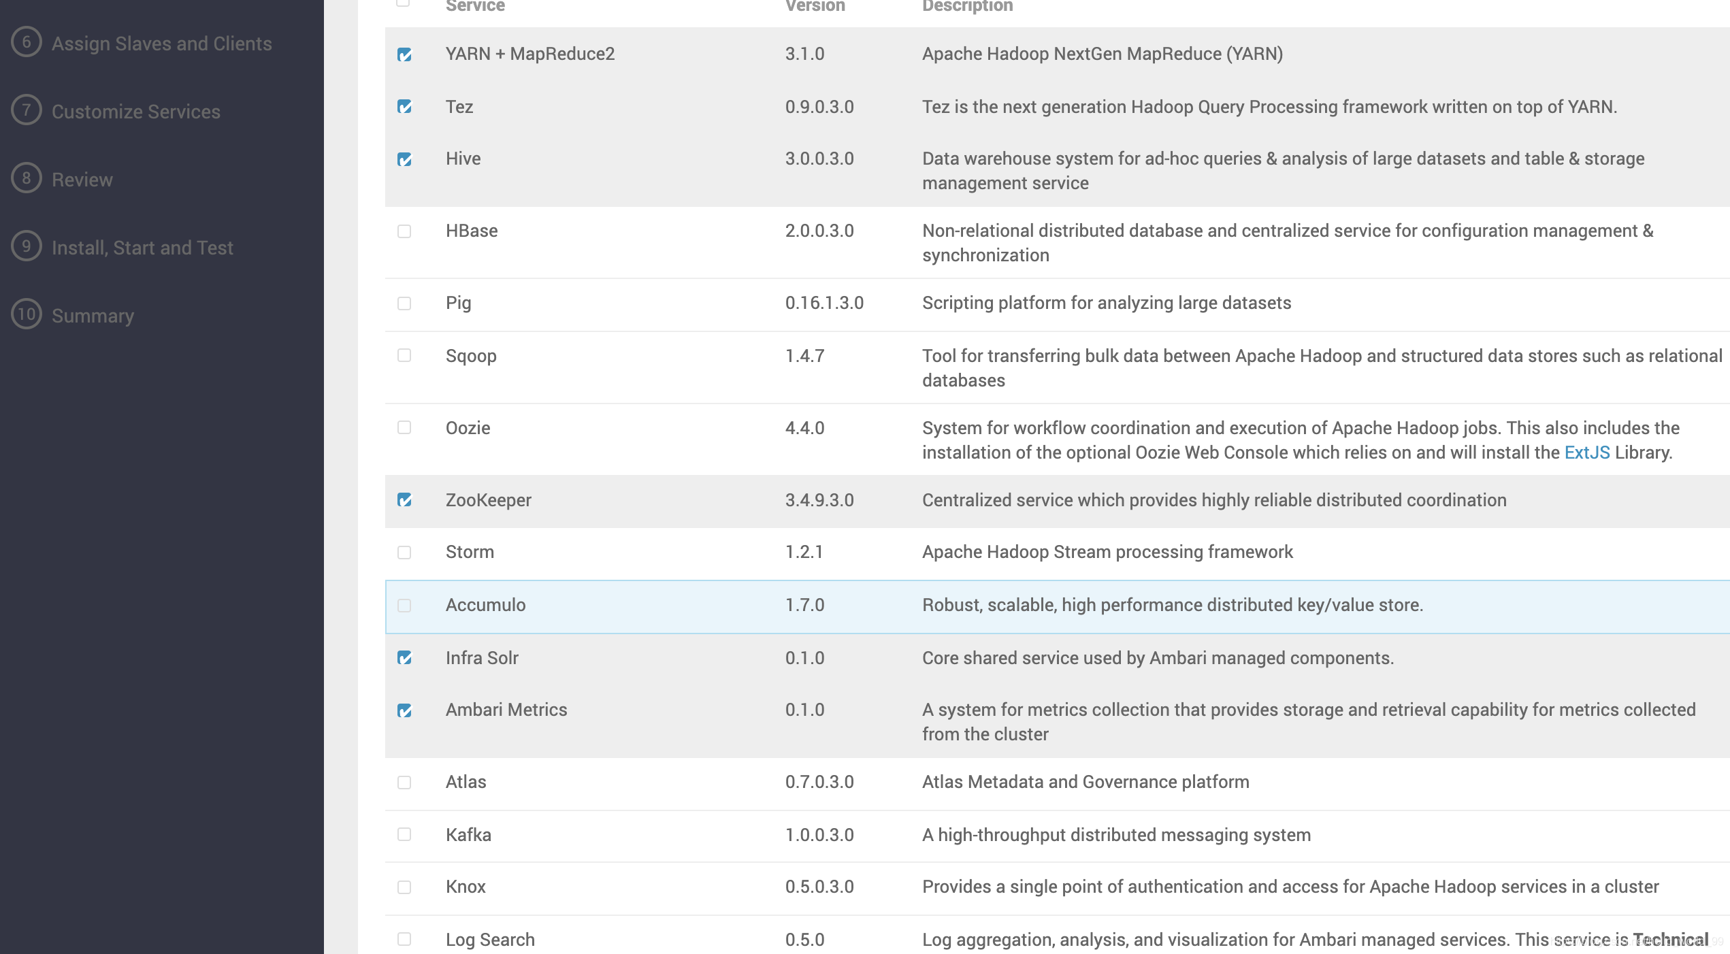Click ZooKeeper version 3.4.9.3.0
The width and height of the screenshot is (1730, 954).
[819, 500]
